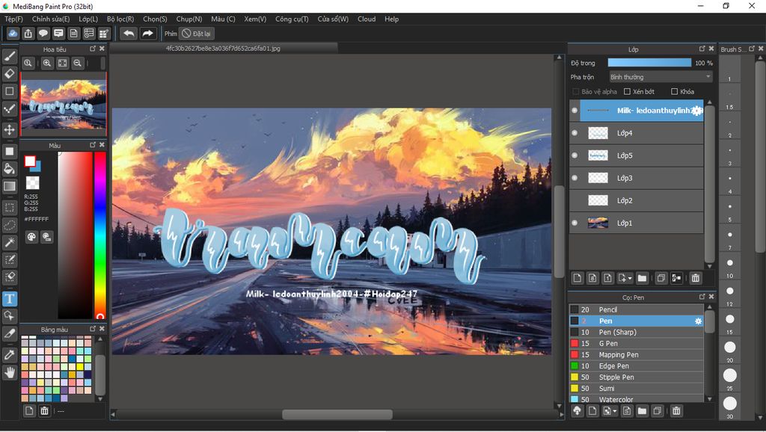Select the Text tool
This screenshot has height=432, width=766.
(9, 299)
